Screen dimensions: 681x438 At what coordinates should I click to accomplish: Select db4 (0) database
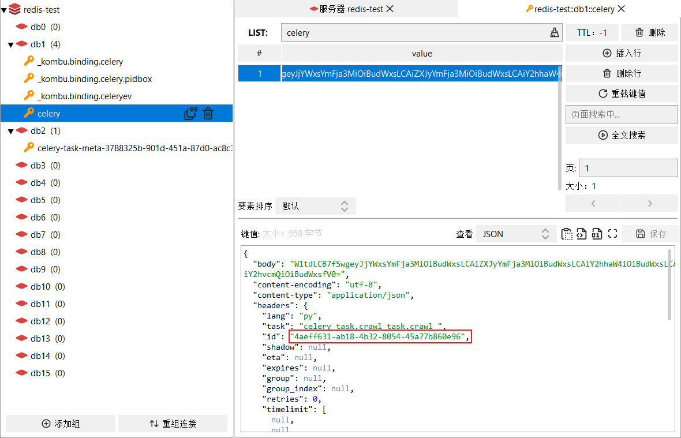tap(46, 183)
